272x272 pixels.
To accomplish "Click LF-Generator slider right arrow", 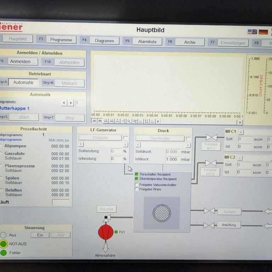I will point(126,144).
